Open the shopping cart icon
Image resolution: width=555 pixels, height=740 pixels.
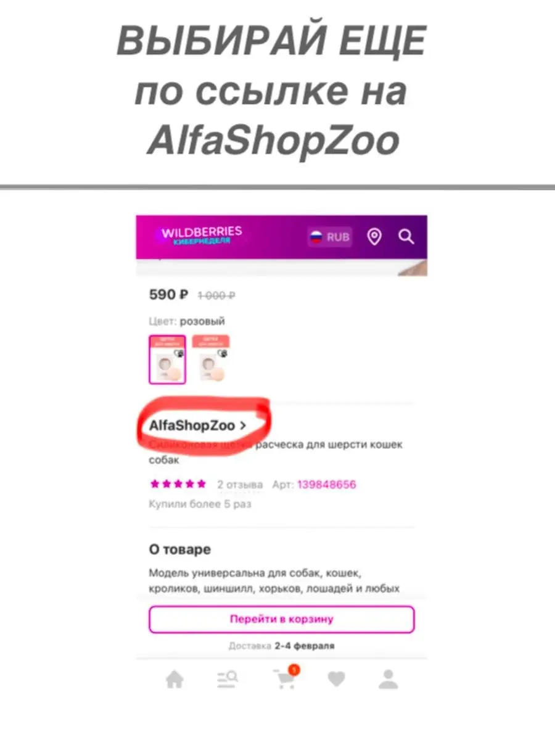click(x=284, y=679)
